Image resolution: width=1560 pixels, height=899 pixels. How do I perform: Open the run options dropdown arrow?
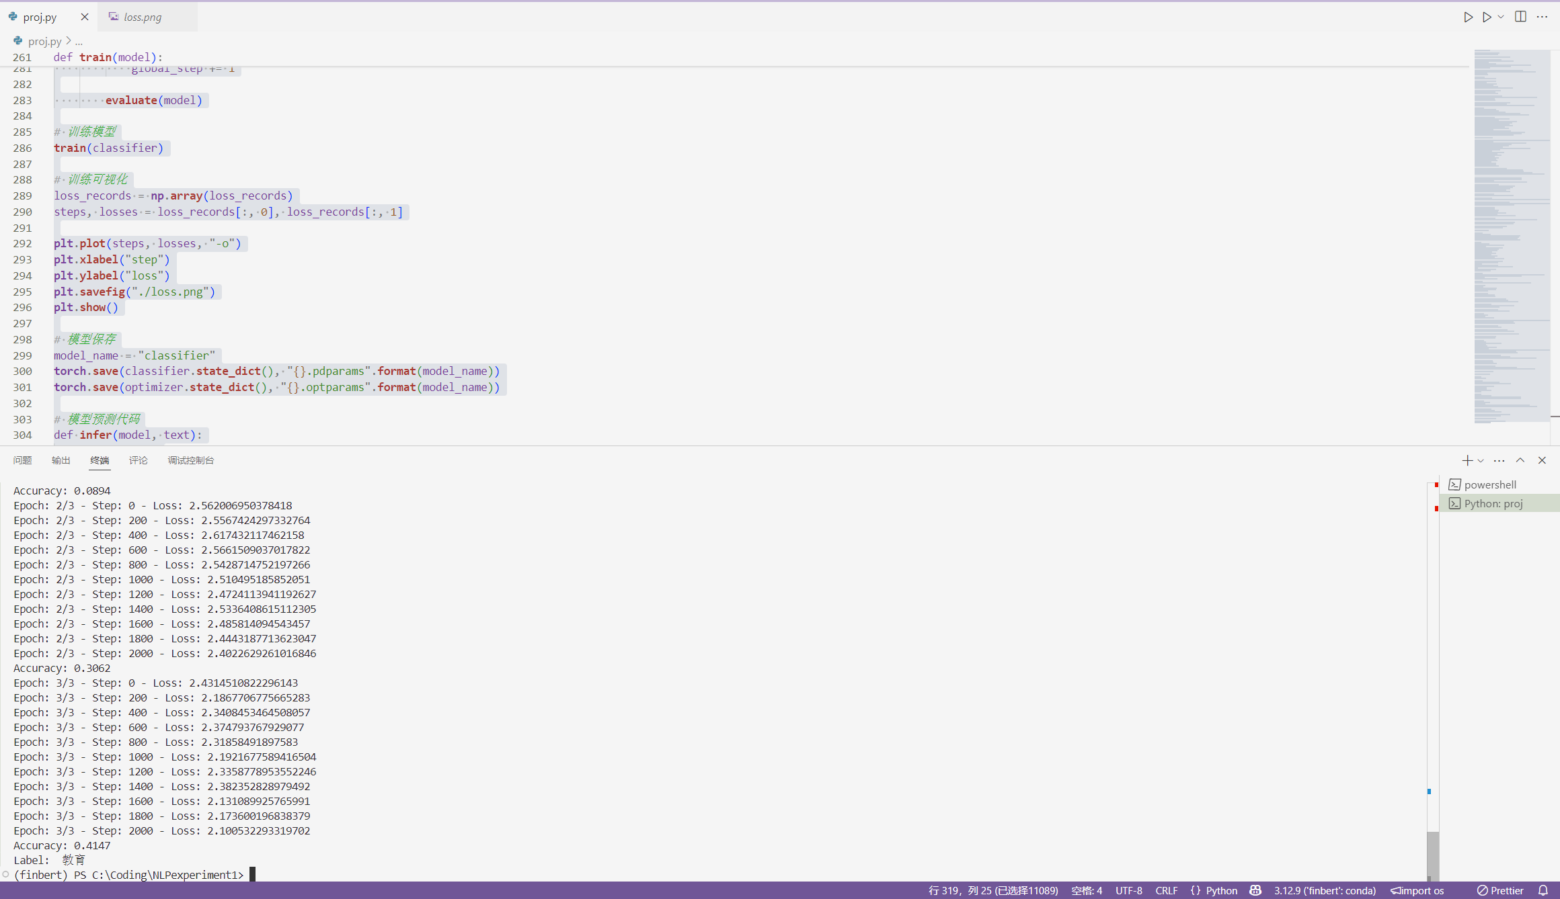pyautogui.click(x=1501, y=17)
